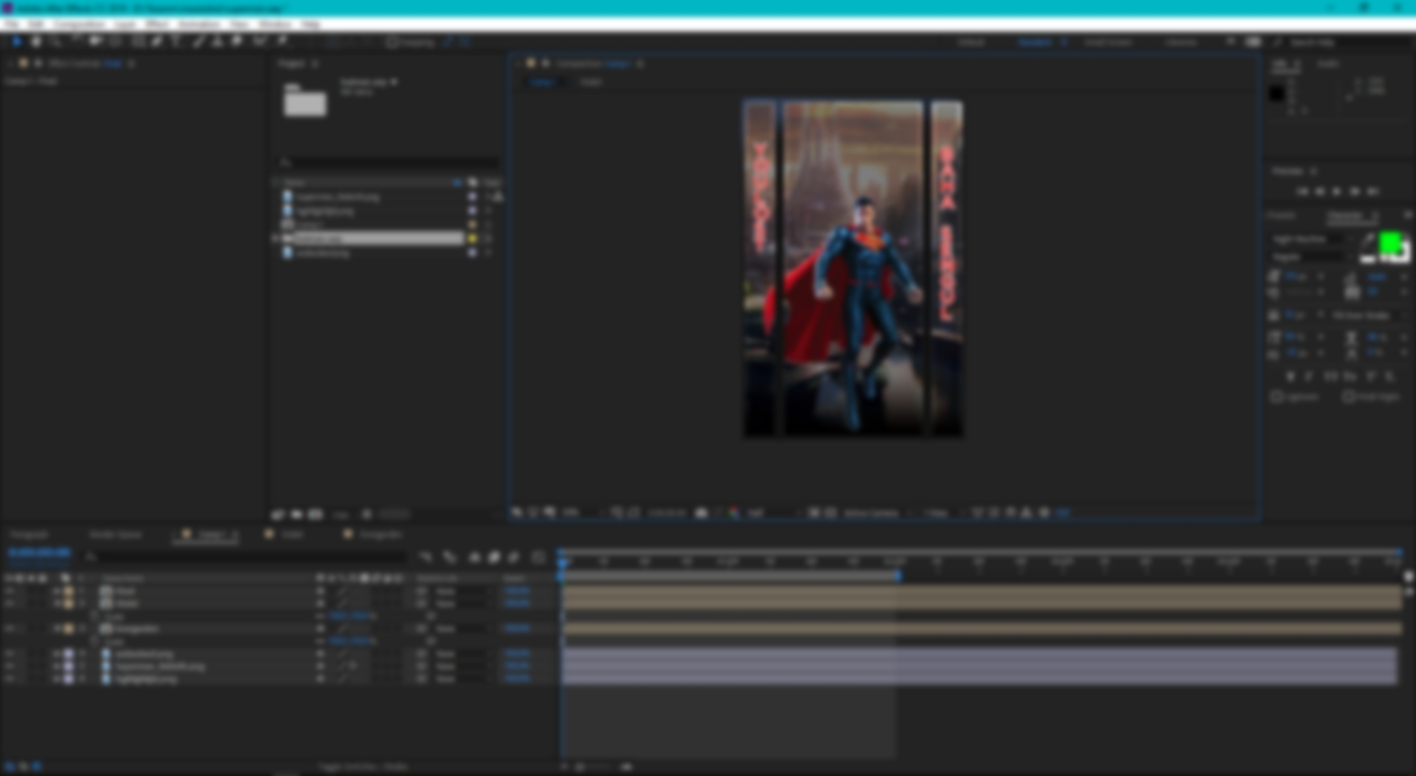Viewport: 1416px width, 776px height.
Task: Switch to the Small Screen workspace
Action: [1108, 43]
